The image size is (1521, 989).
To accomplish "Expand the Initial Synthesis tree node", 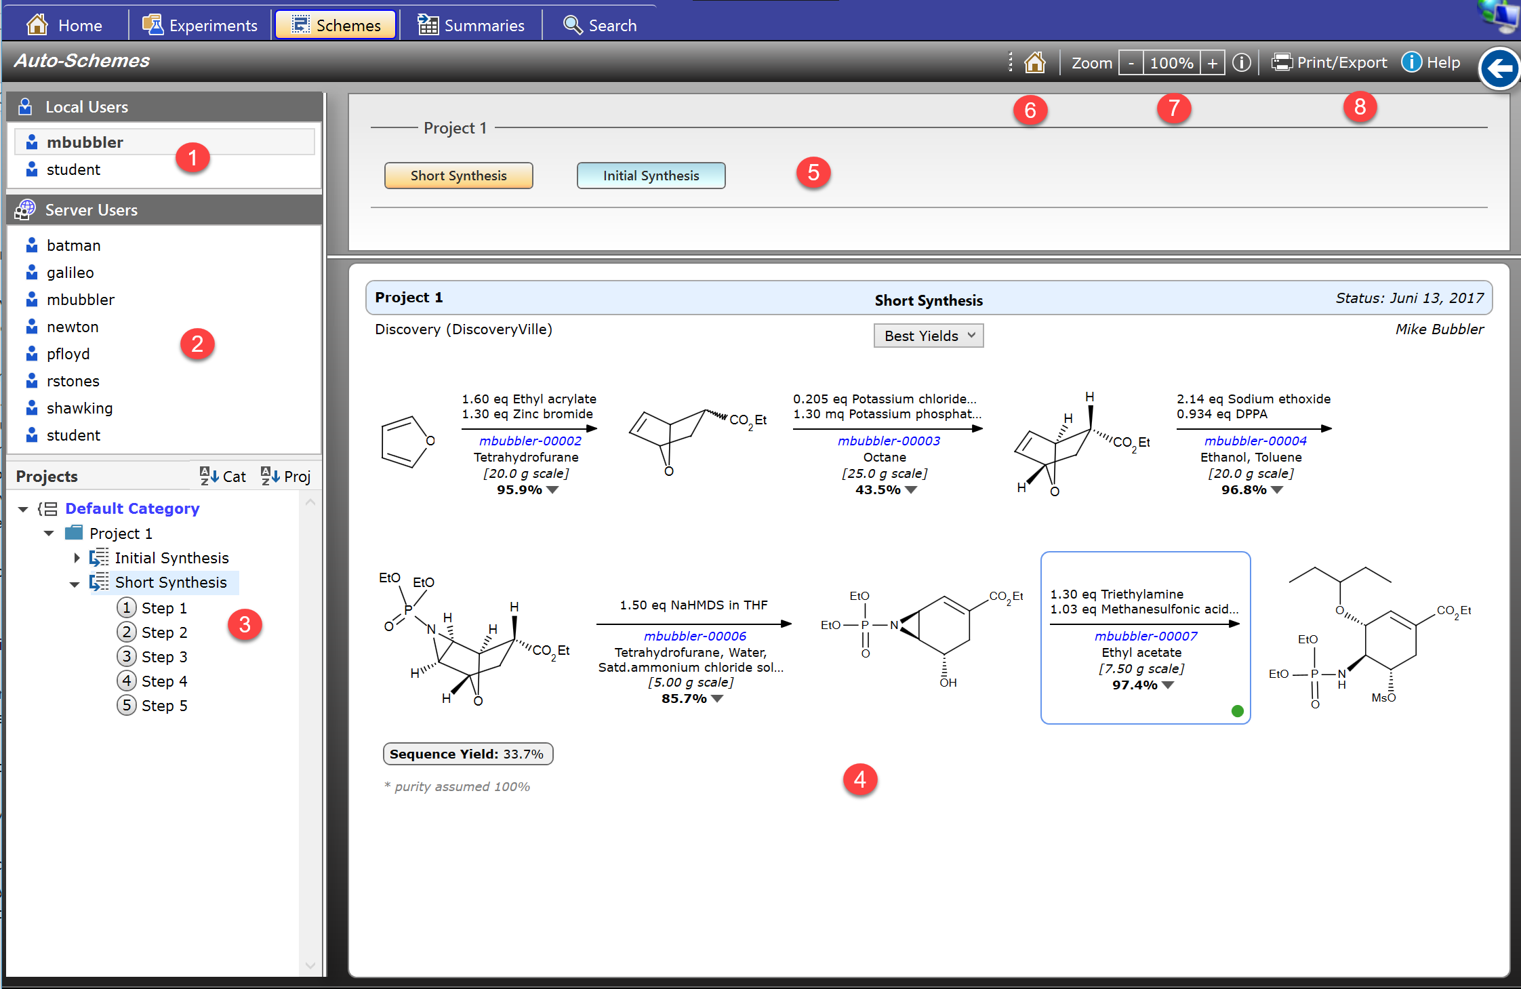I will coord(77,558).
